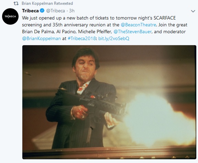Open the Tribeca profile avatar

[x=10, y=16]
